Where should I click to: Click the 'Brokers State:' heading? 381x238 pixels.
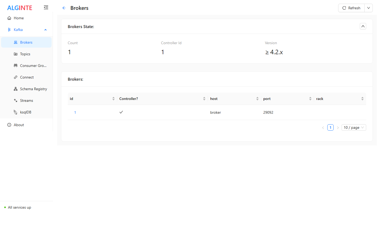[81, 26]
